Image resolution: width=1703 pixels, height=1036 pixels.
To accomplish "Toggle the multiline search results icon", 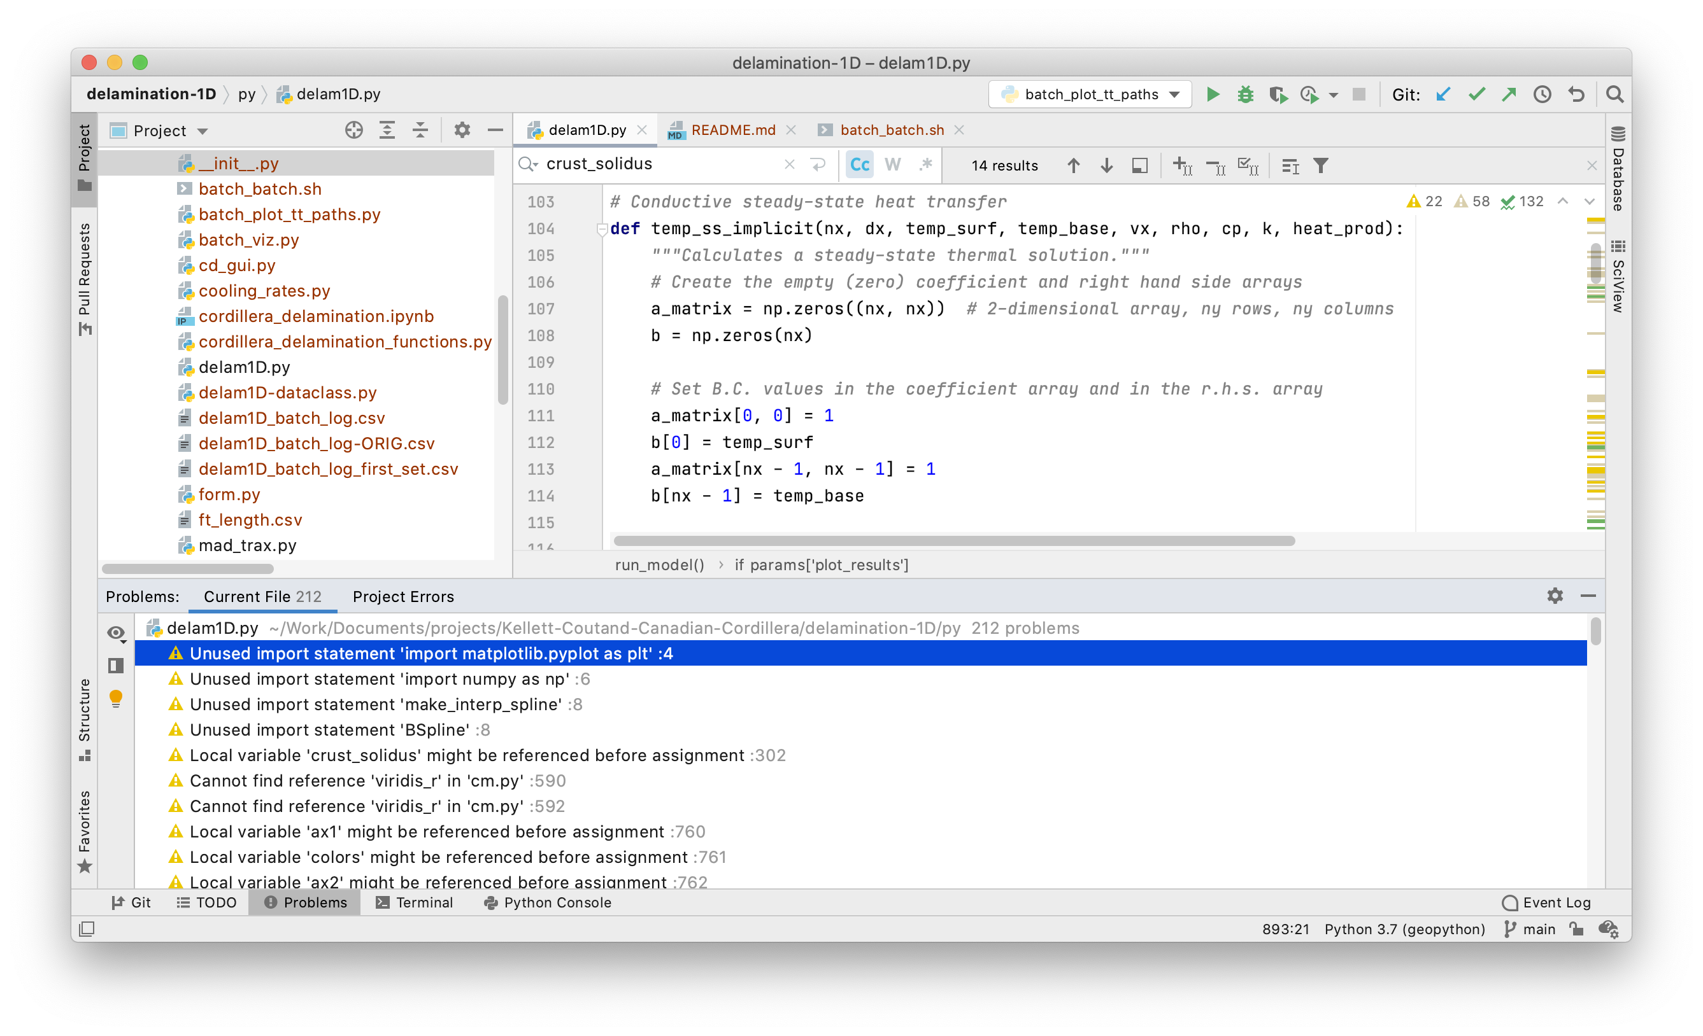I will tap(1290, 165).
